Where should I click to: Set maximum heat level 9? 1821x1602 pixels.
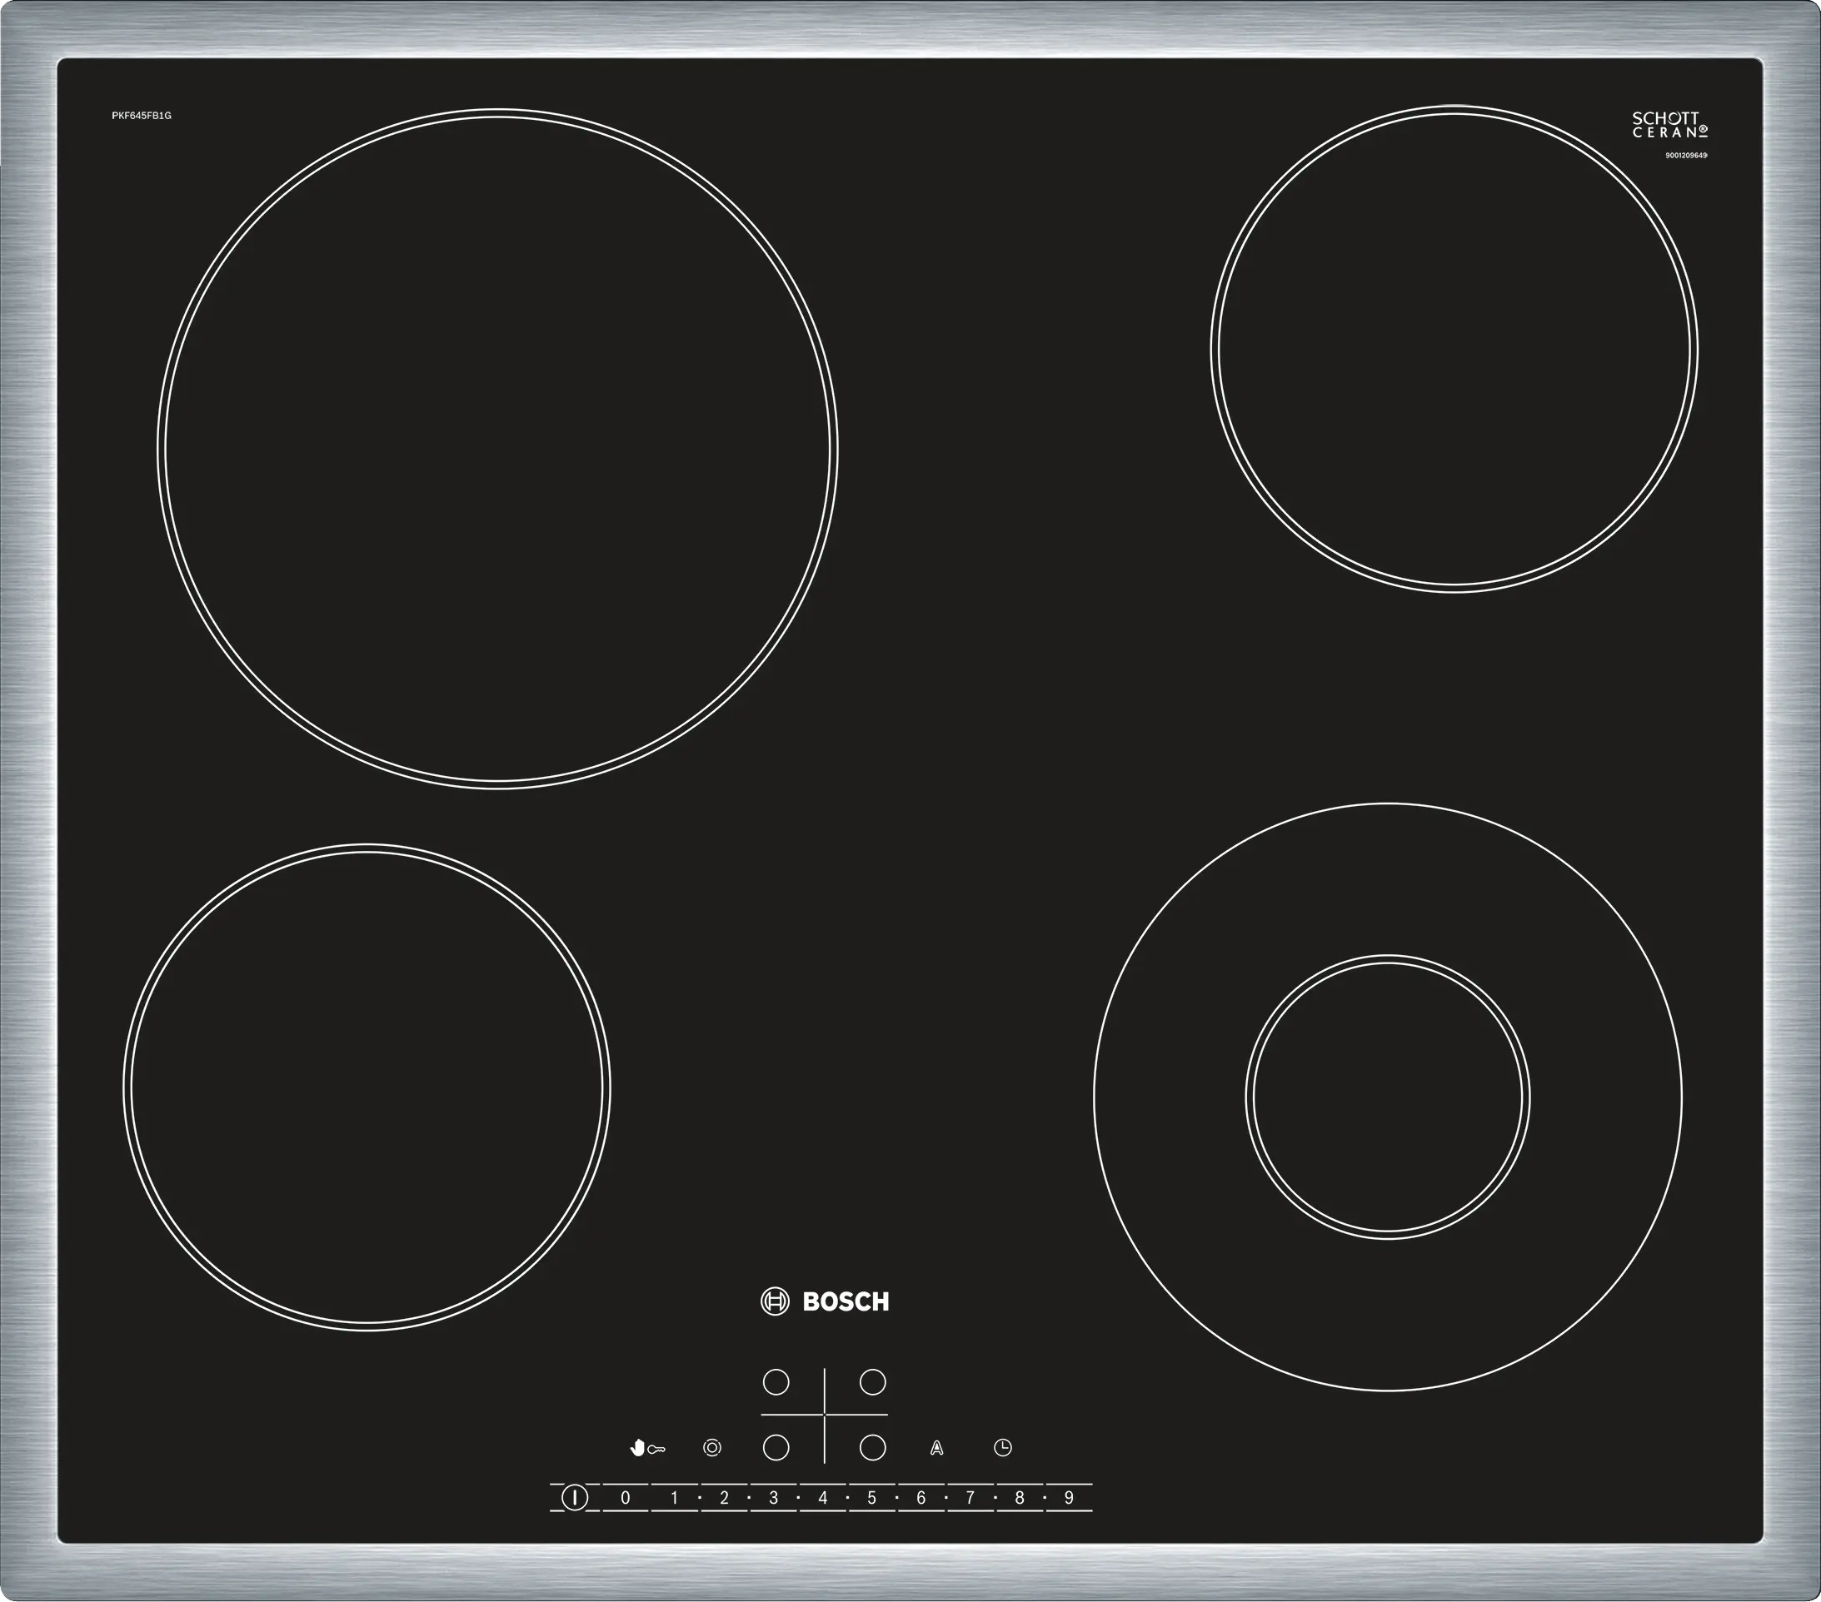pos(1068,1498)
